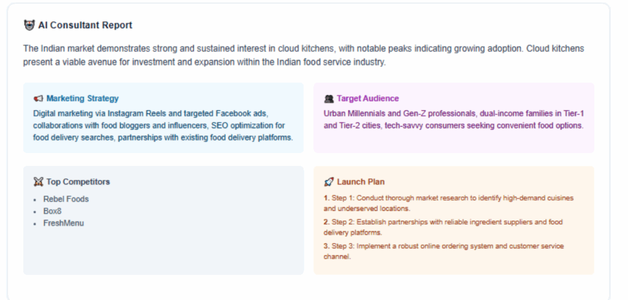Select the AI Consultant Report heading

point(85,25)
